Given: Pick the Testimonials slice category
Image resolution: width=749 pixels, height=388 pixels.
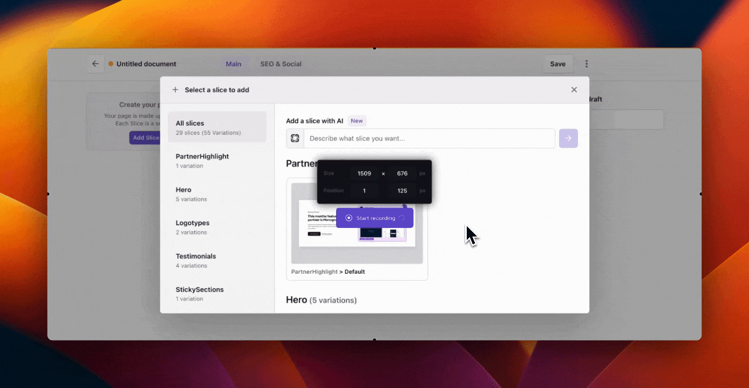Looking at the screenshot, I should point(196,260).
